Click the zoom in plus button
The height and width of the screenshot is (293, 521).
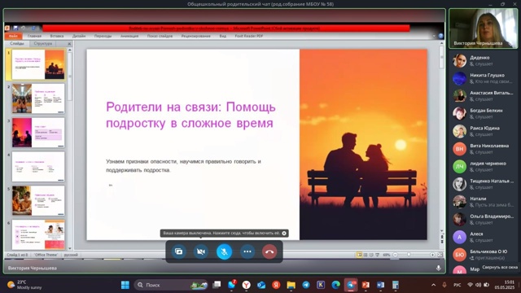coord(432,255)
